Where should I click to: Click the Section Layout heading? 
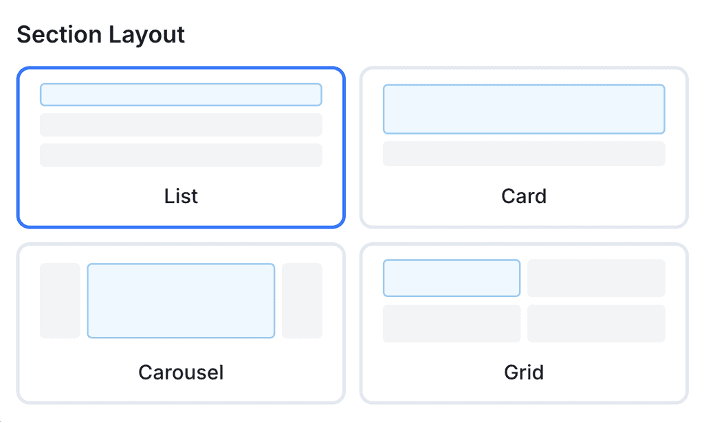pyautogui.click(x=101, y=34)
